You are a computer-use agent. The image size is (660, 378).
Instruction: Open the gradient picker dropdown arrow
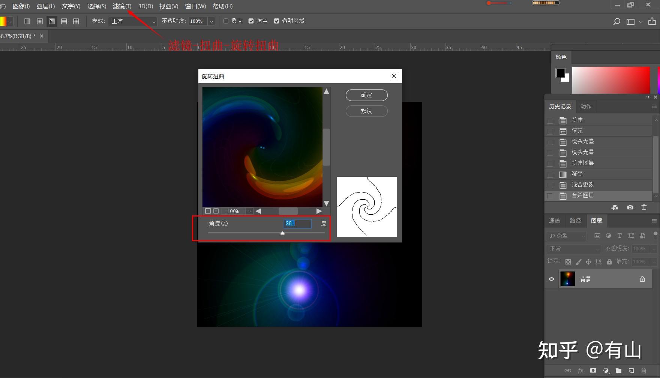point(10,21)
